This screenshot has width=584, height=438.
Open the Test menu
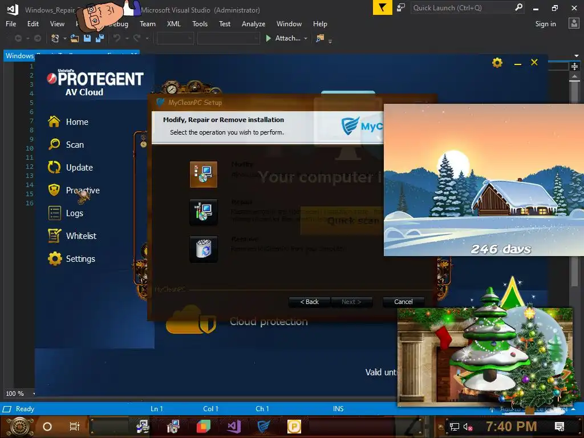[x=225, y=24]
